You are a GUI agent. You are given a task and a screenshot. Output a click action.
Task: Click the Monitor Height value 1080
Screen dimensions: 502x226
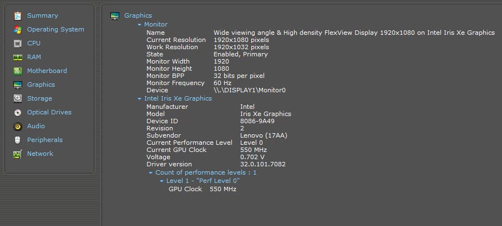click(x=221, y=69)
